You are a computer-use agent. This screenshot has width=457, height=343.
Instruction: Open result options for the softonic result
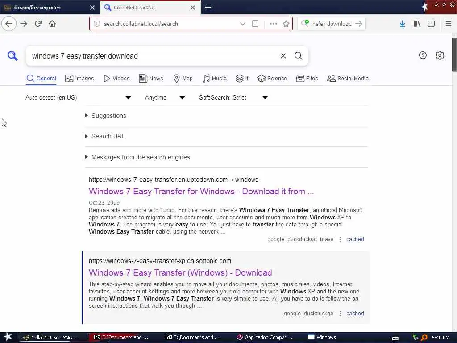tap(340, 314)
